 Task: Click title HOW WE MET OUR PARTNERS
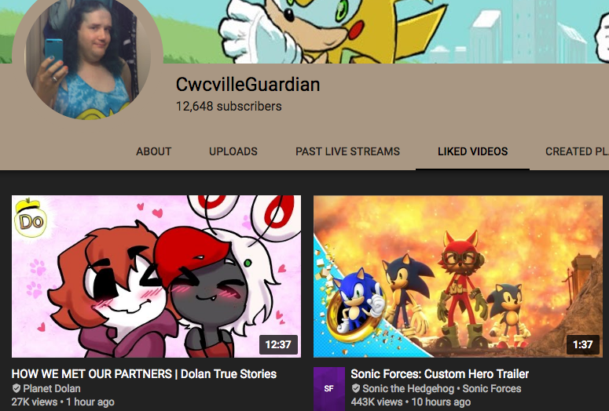92,374
